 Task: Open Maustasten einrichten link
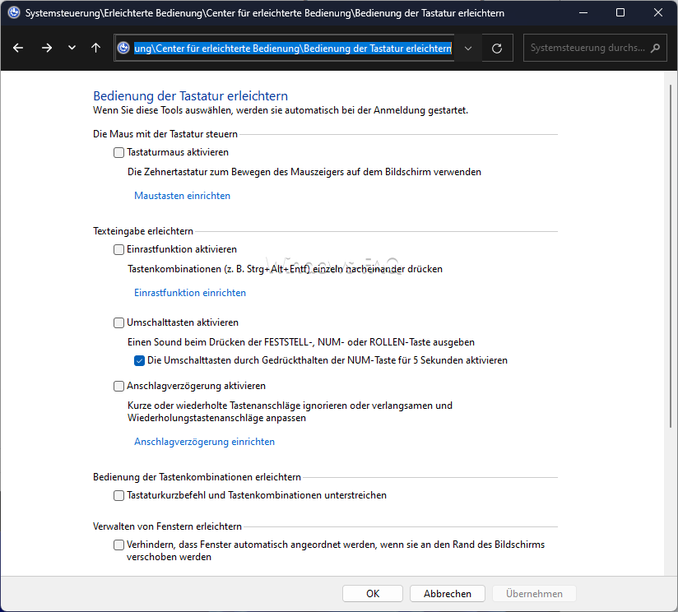(182, 196)
